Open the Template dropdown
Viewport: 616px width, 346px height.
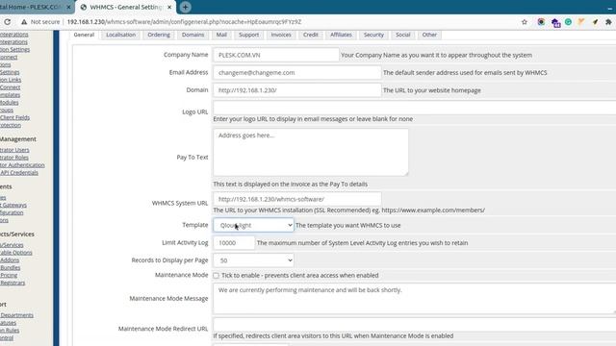point(253,225)
